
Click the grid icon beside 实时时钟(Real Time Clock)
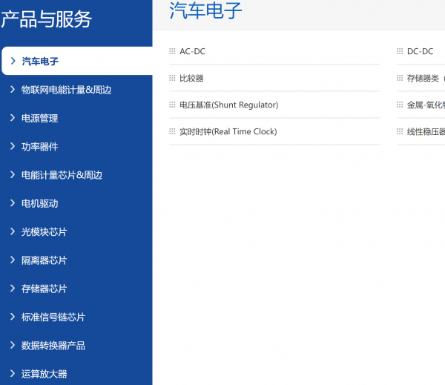172,132
